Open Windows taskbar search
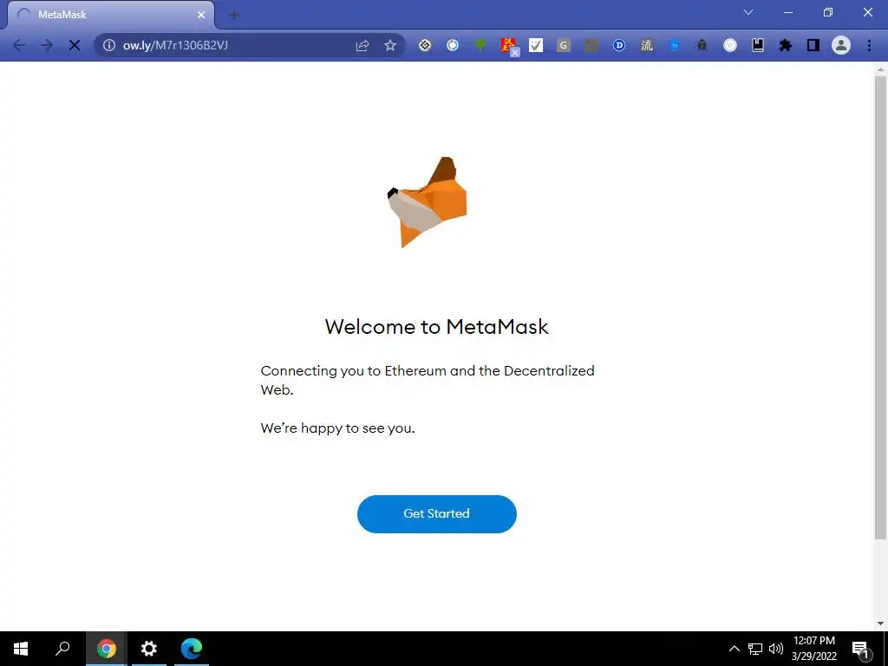 [x=62, y=649]
